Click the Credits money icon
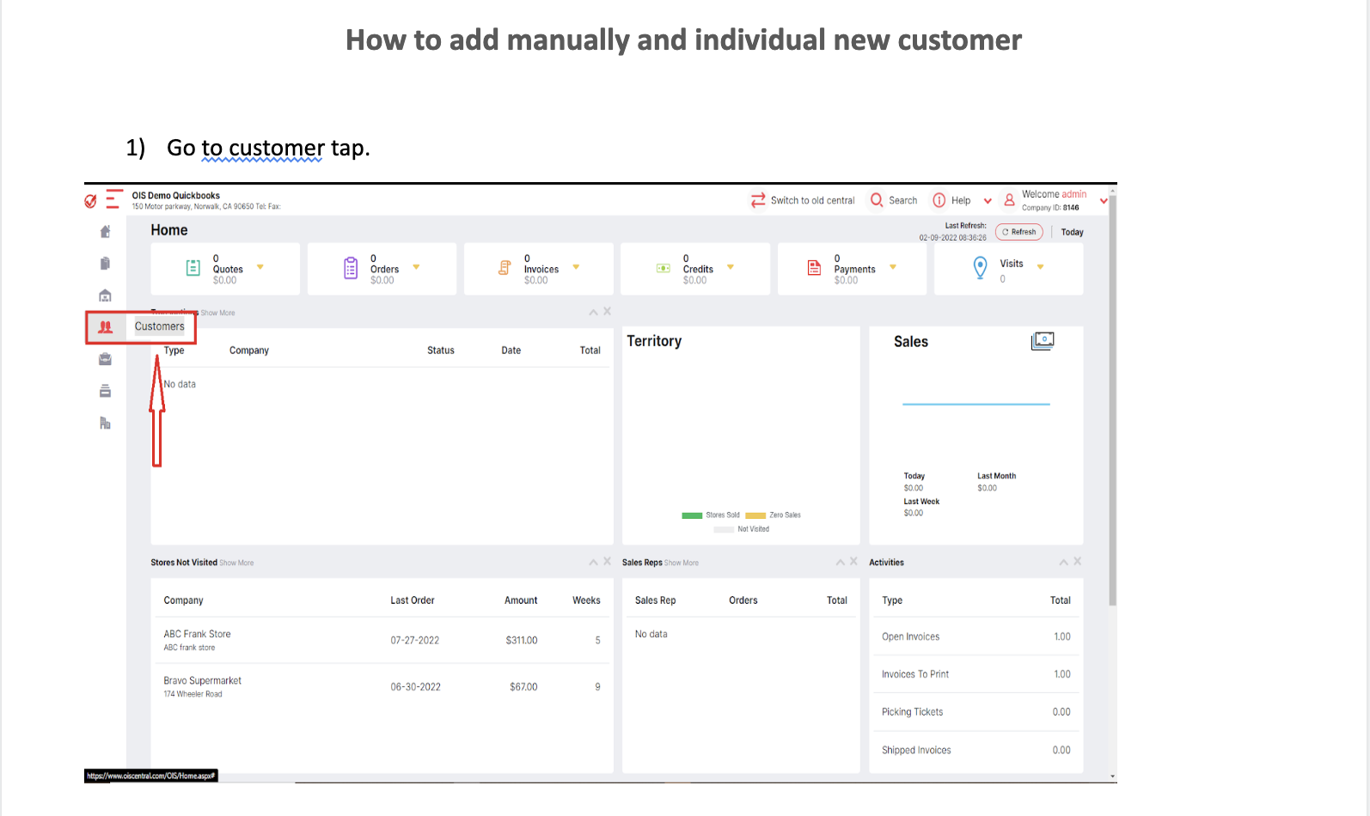The image size is (1370, 816). coord(663,268)
